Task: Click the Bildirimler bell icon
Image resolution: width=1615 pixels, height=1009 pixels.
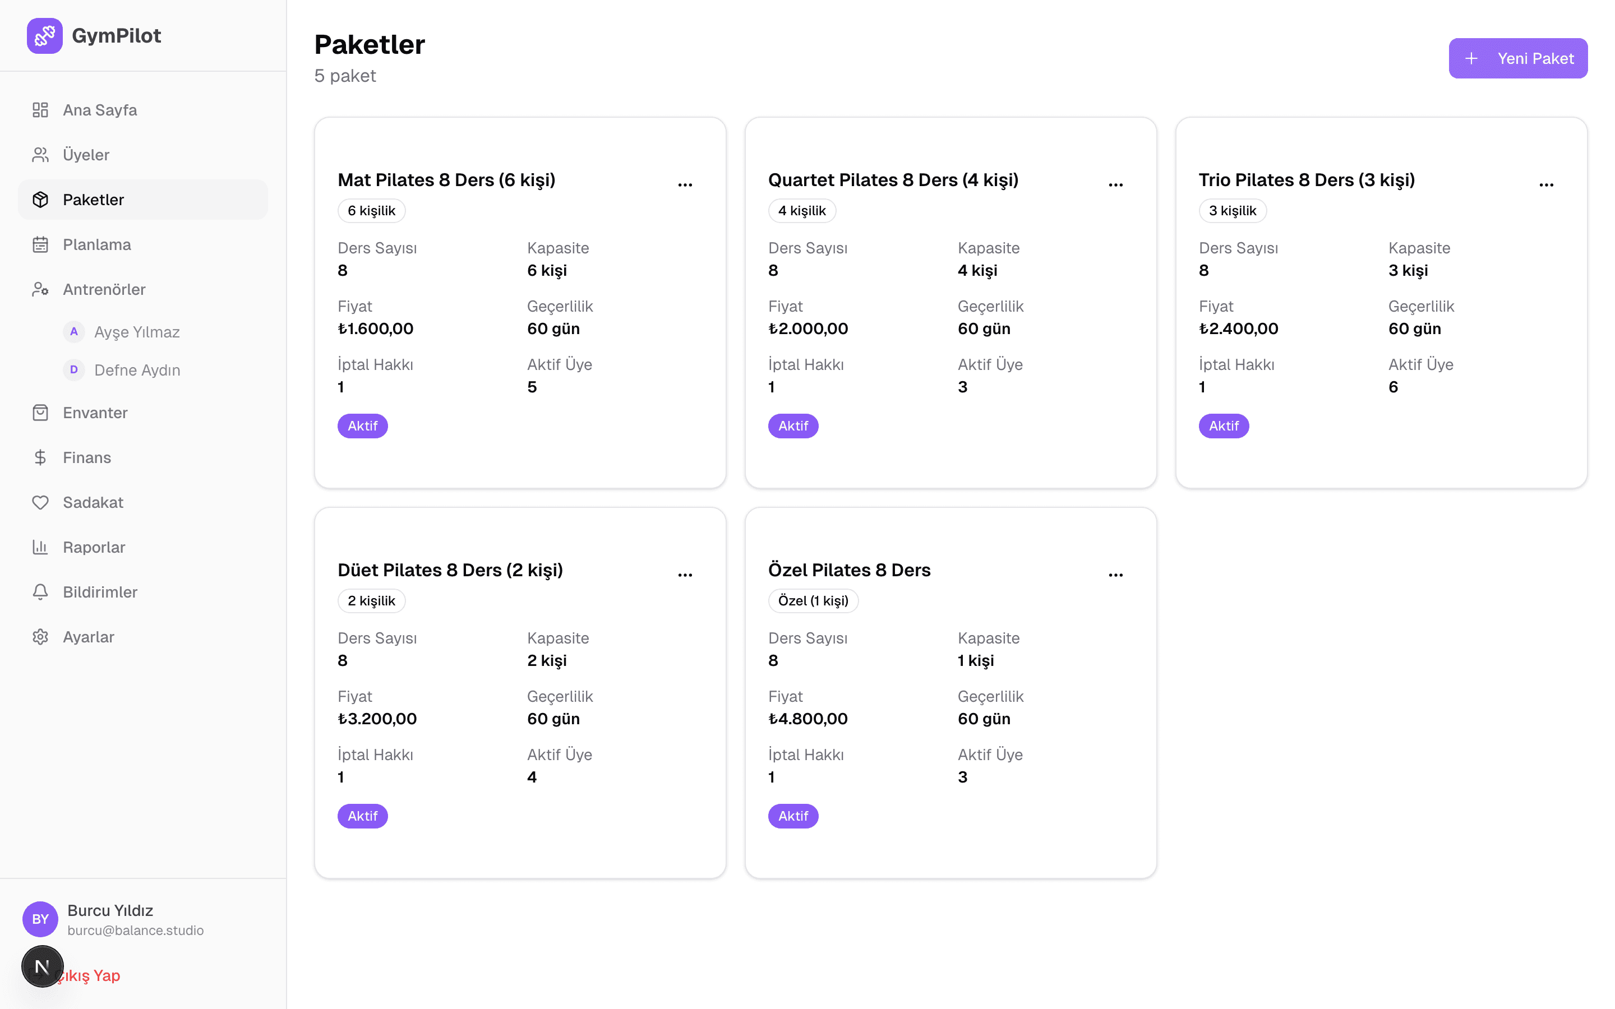Action: (40, 592)
